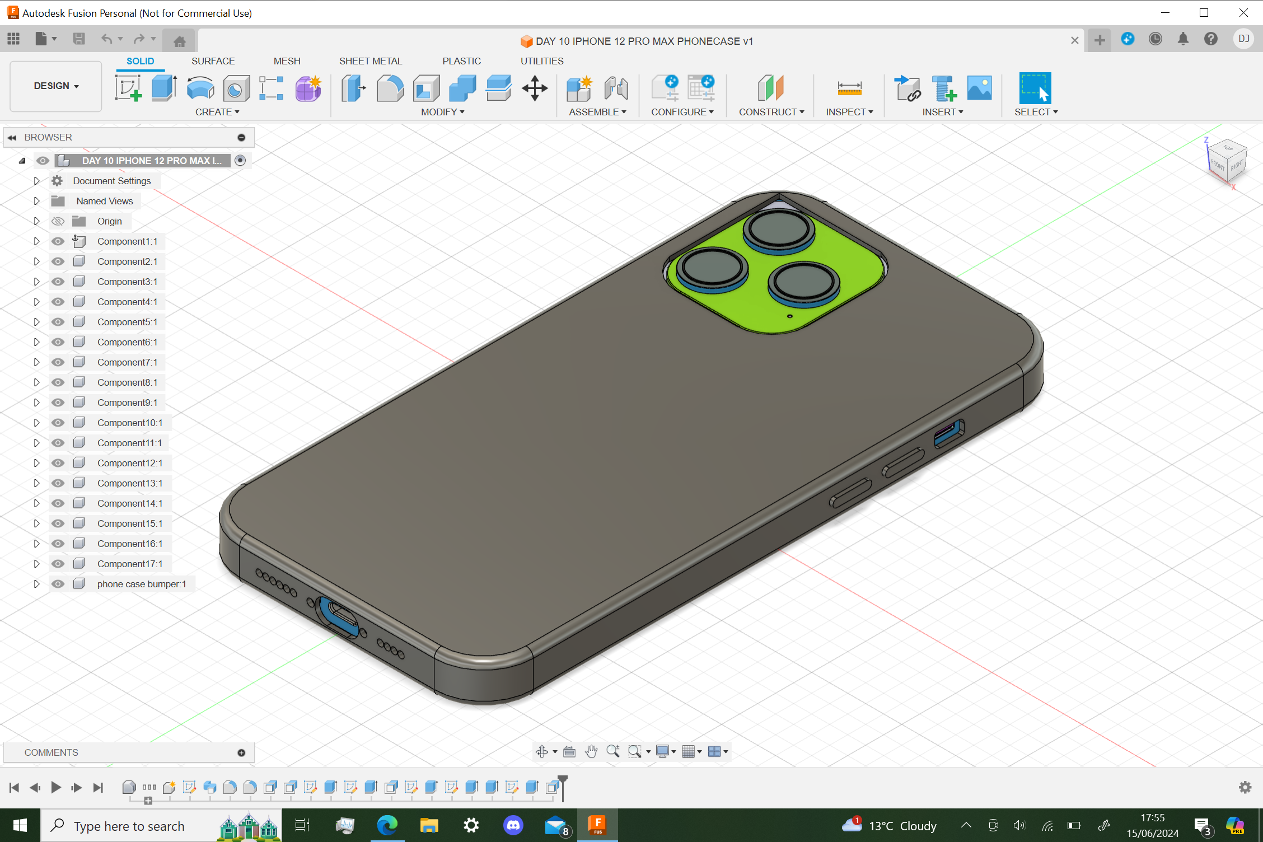Open the Create Form tool
The height and width of the screenshot is (842, 1263).
coord(308,88)
